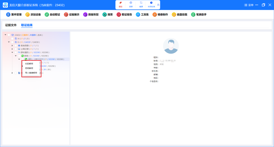This screenshot has height=147, width=274.
Task: Click the gear icon of 系统信息
Action: tap(19, 46)
